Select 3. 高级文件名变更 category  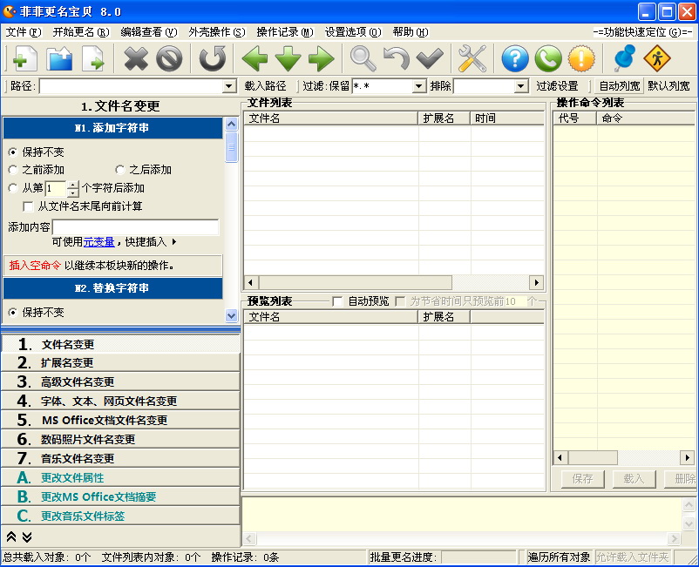tap(120, 381)
